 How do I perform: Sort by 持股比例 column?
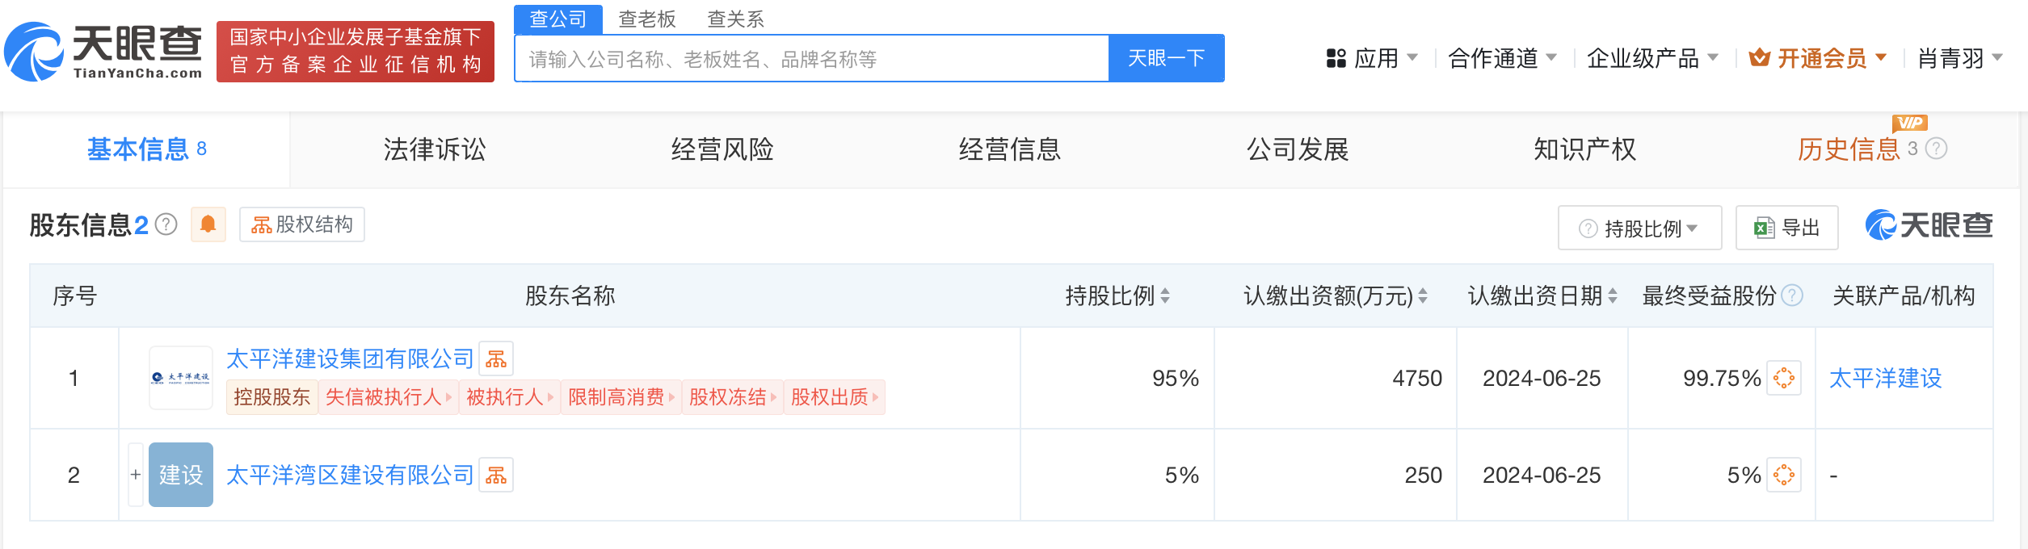click(1165, 296)
